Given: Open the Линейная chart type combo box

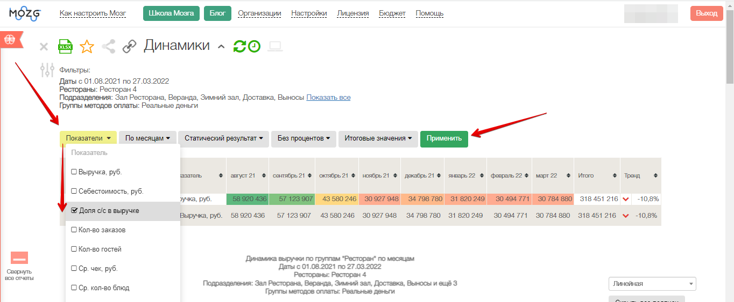Looking at the screenshot, I should pos(652,284).
